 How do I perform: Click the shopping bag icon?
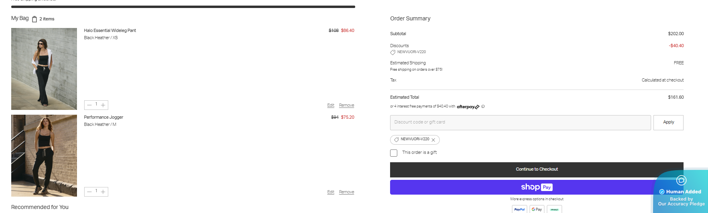coord(34,19)
